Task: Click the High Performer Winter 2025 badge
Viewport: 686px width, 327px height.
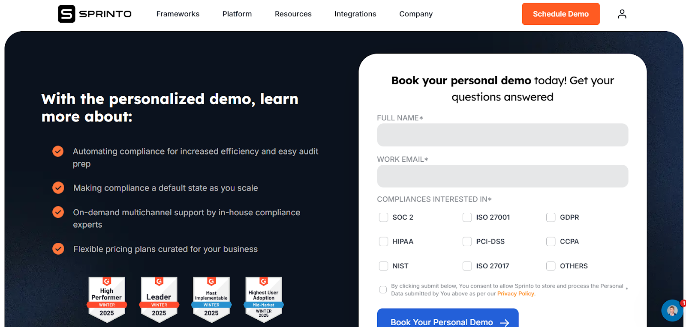Action: [x=107, y=300]
